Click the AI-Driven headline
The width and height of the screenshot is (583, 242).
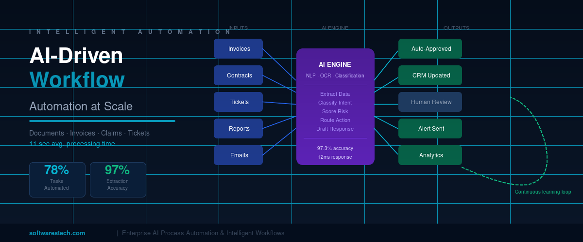pos(76,55)
